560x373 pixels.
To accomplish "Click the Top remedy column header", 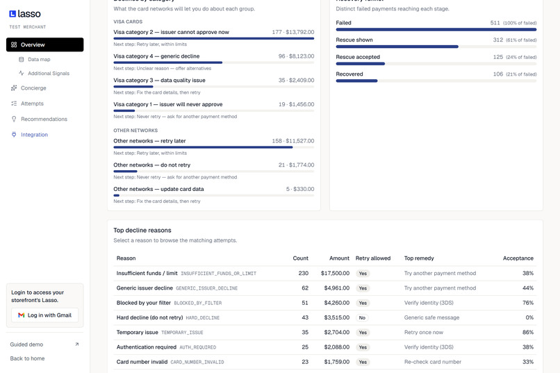I will point(419,258).
